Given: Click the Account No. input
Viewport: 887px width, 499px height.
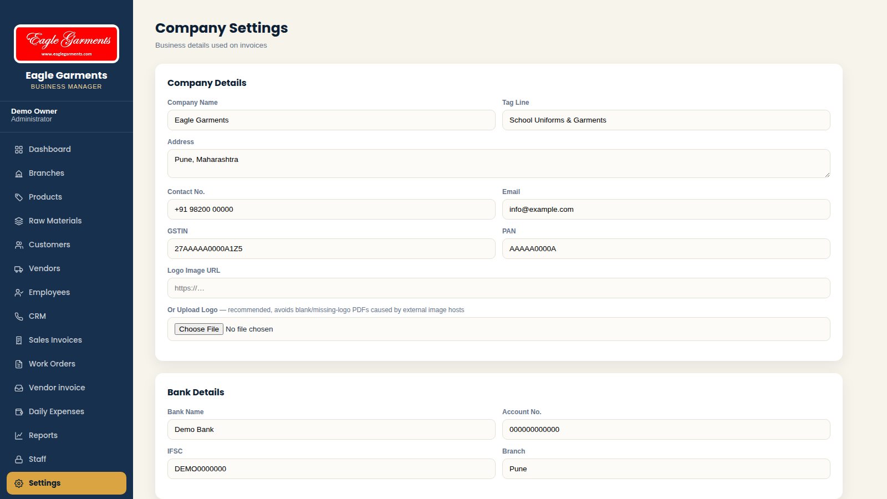Looking at the screenshot, I should pyautogui.click(x=666, y=429).
